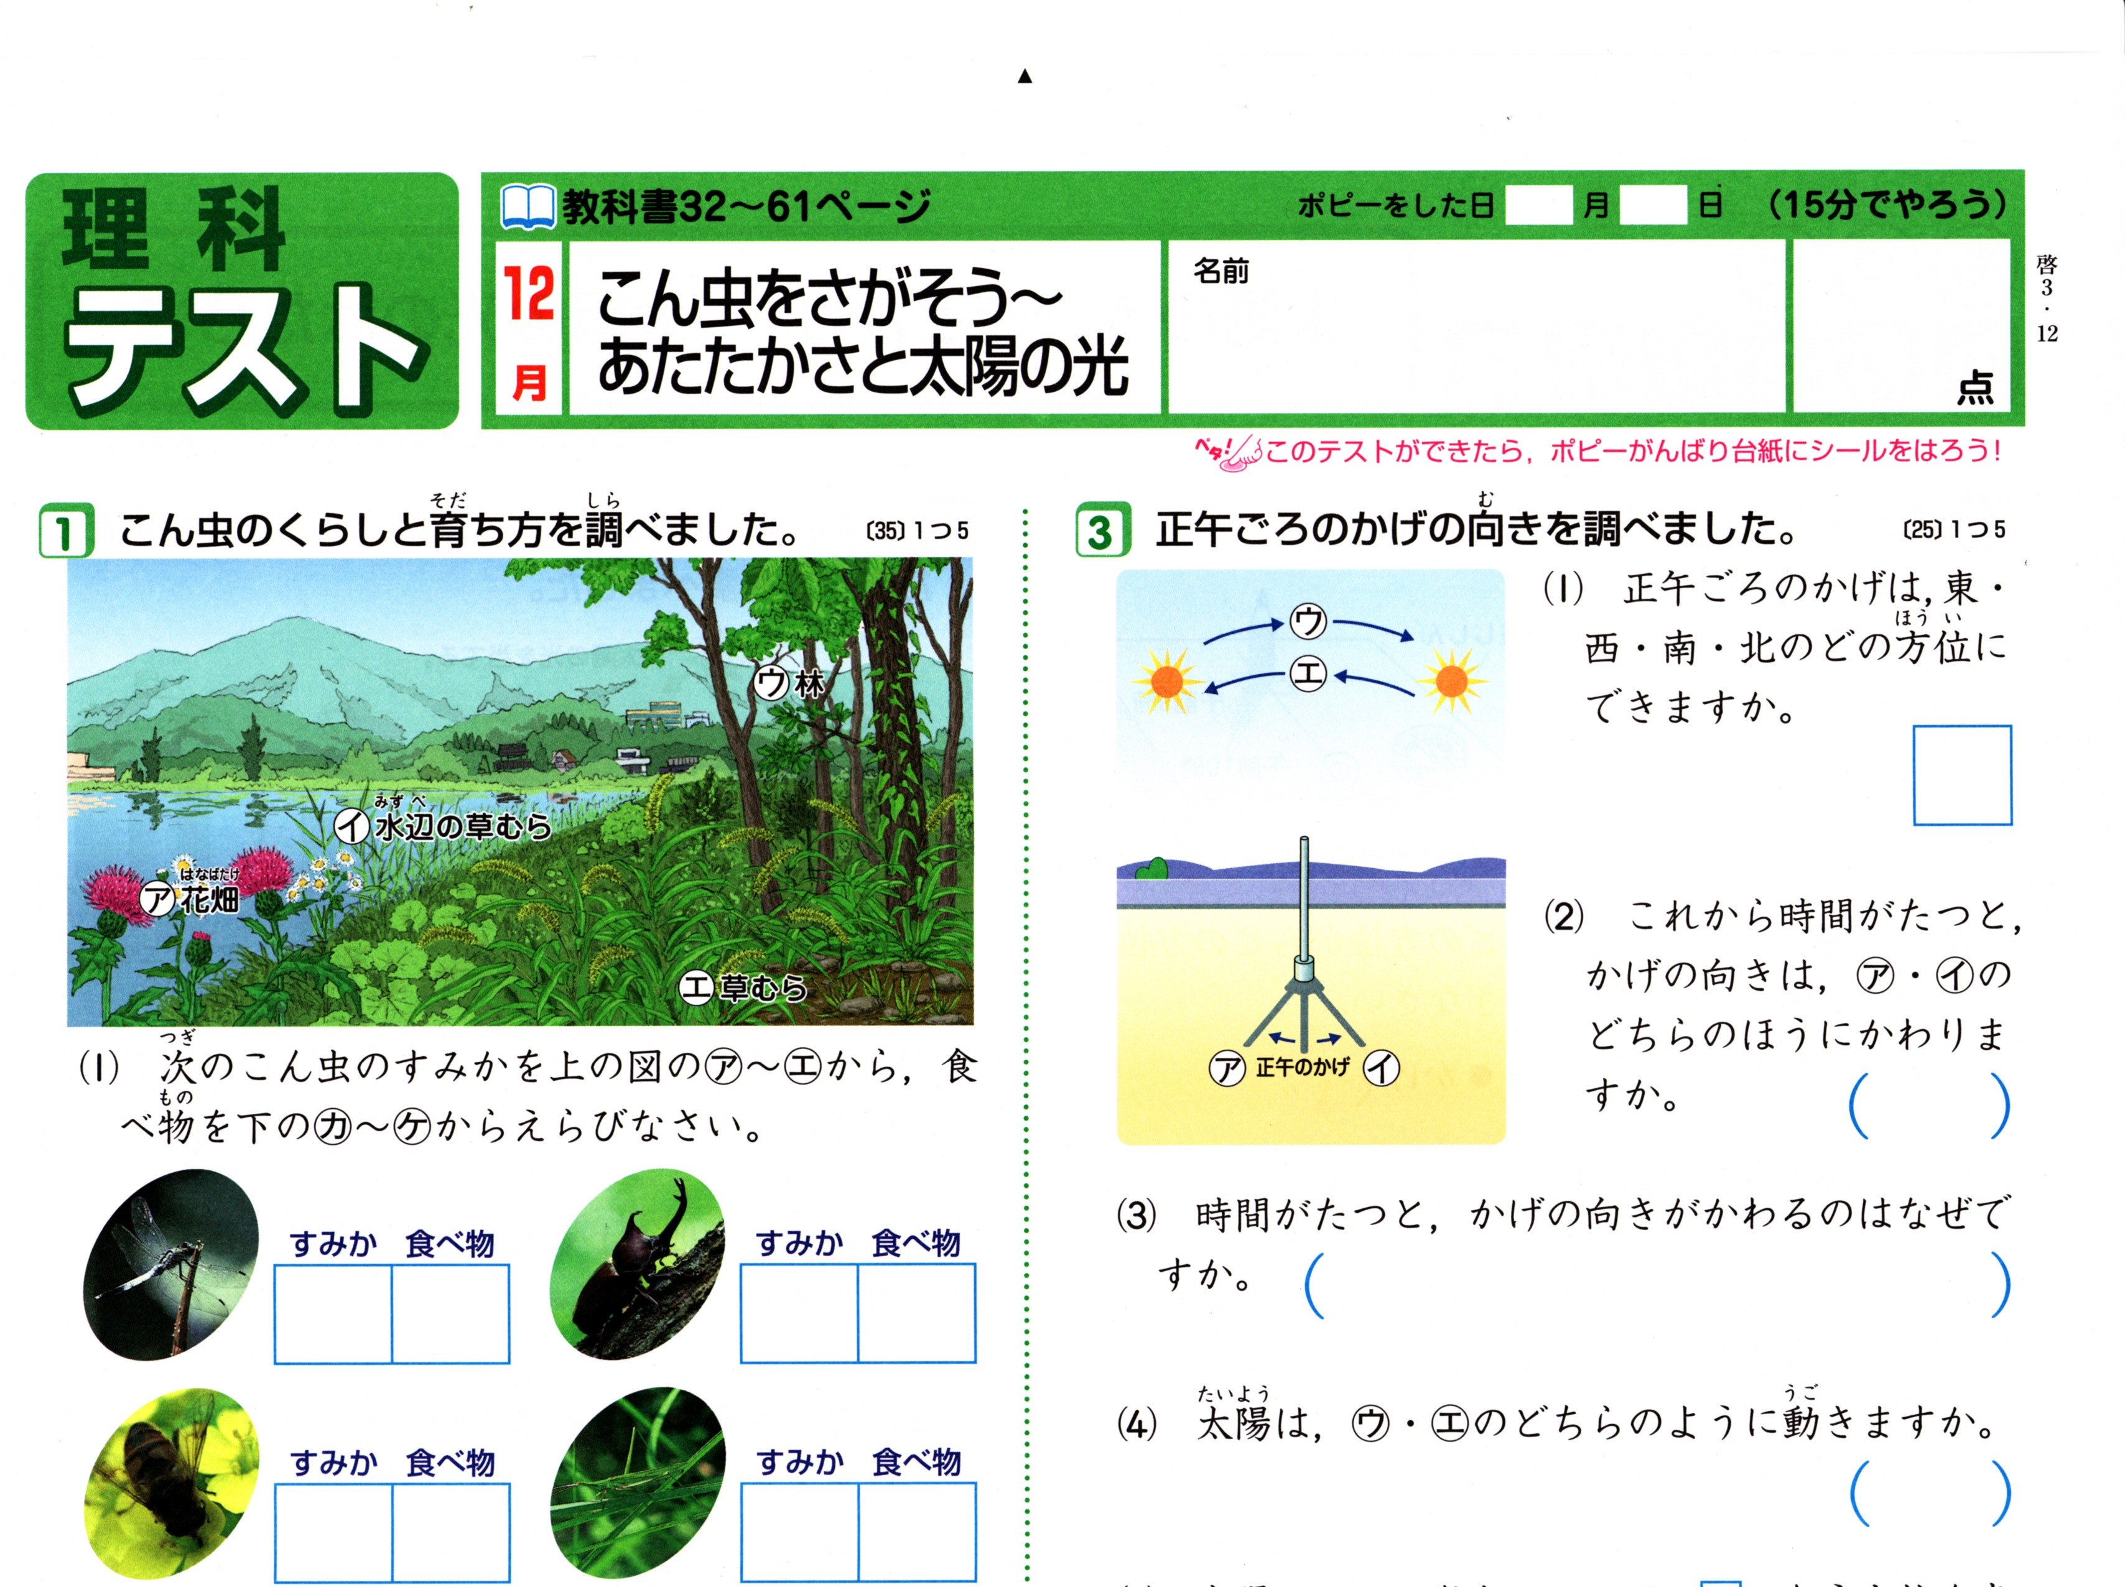The height and width of the screenshot is (1587, 2125).
Task: Click the 〔25〕1つ5 points note
Action: (x=1954, y=529)
